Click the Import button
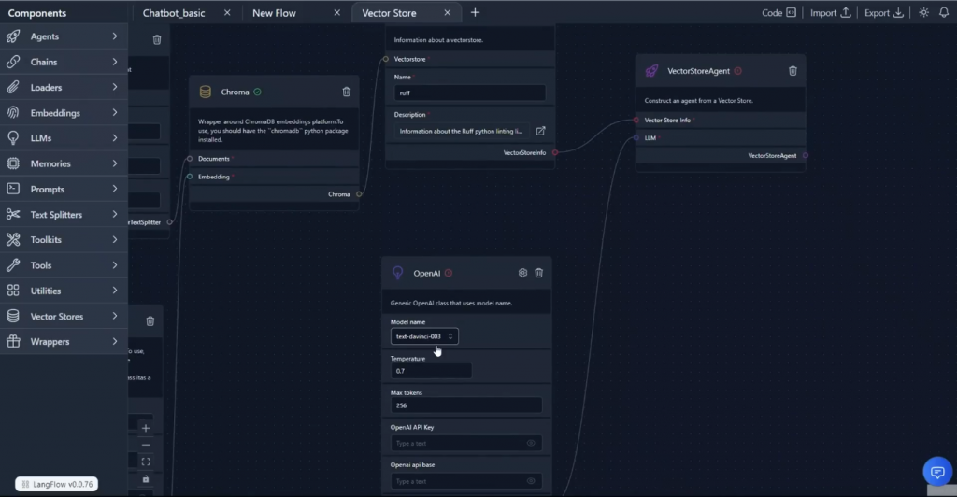This screenshot has height=497, width=957. pos(830,13)
